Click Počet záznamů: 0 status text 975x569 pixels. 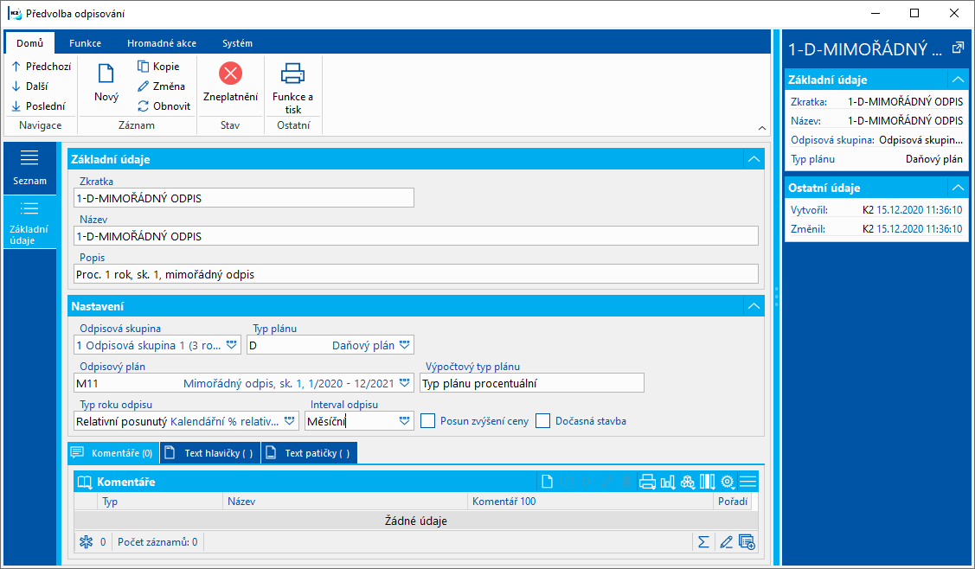pos(157,542)
